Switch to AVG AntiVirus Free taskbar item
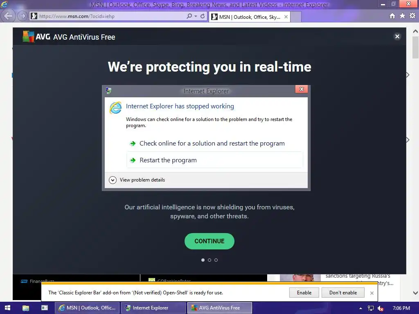Viewport: 419px width, 314px height. [220, 308]
